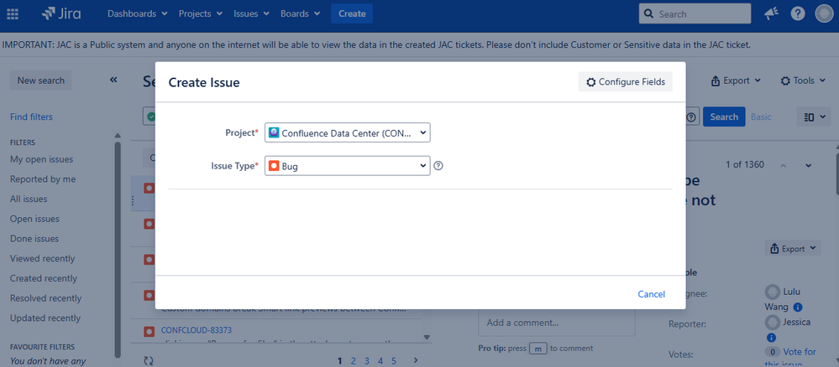
Task: Select All issues filter
Action: tap(29, 199)
